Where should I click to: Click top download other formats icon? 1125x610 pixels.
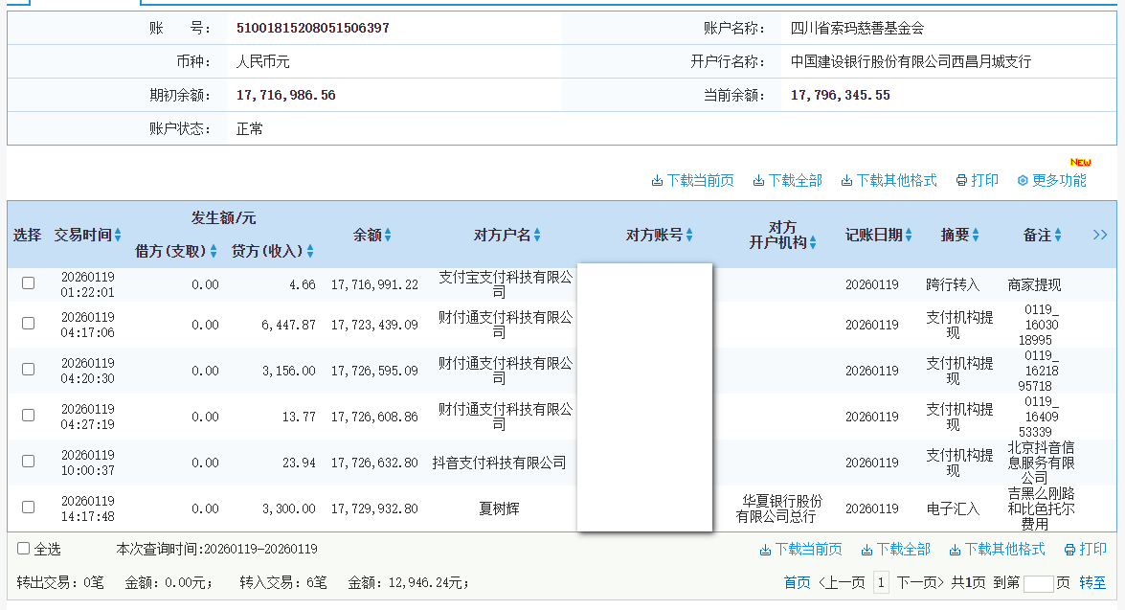click(x=846, y=181)
